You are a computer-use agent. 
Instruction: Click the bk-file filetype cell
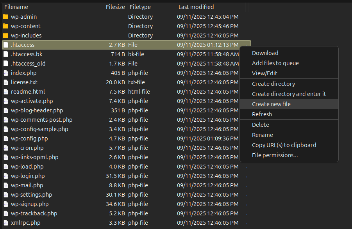coord(136,54)
